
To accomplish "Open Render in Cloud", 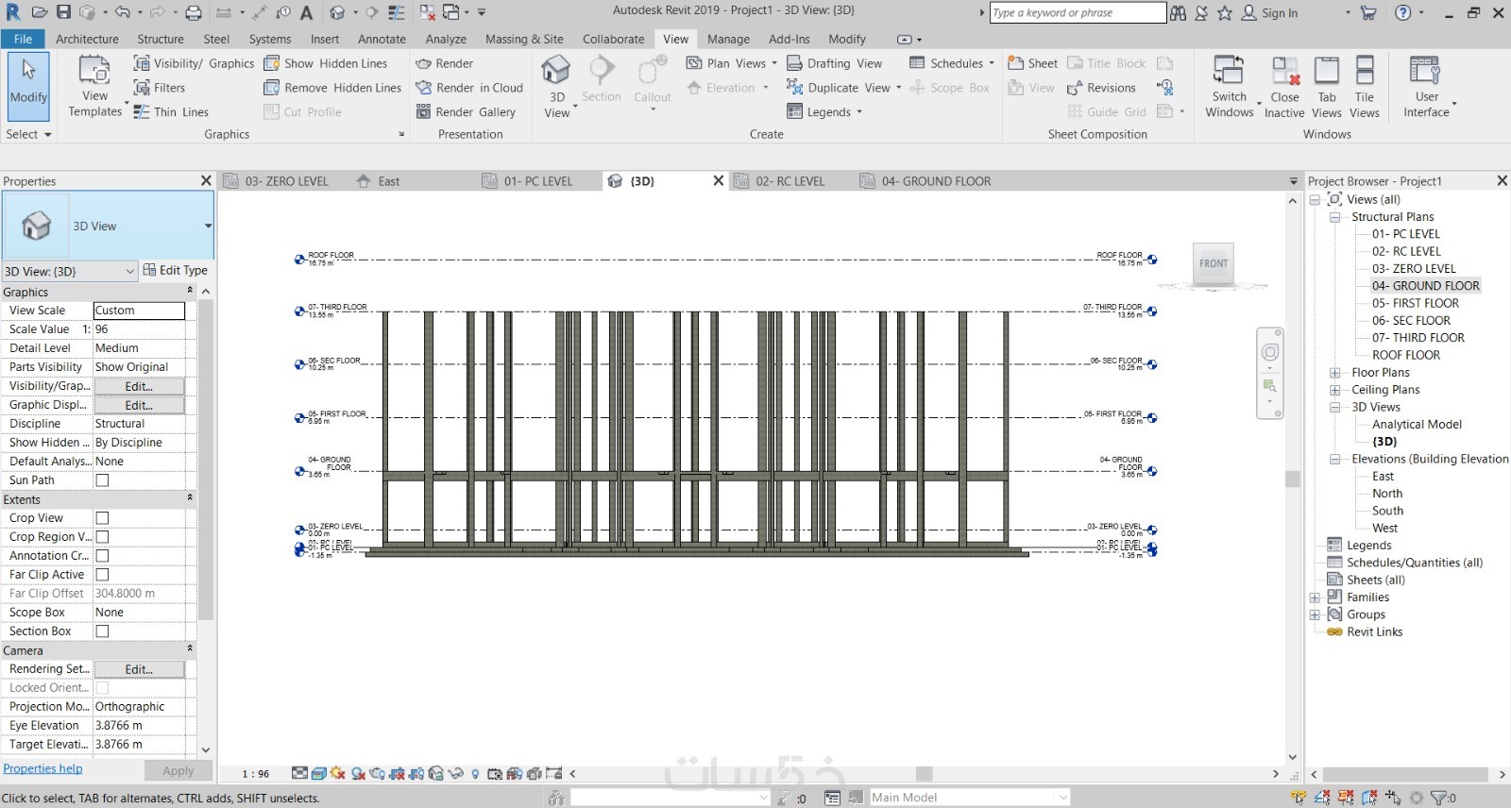I will pos(469,88).
